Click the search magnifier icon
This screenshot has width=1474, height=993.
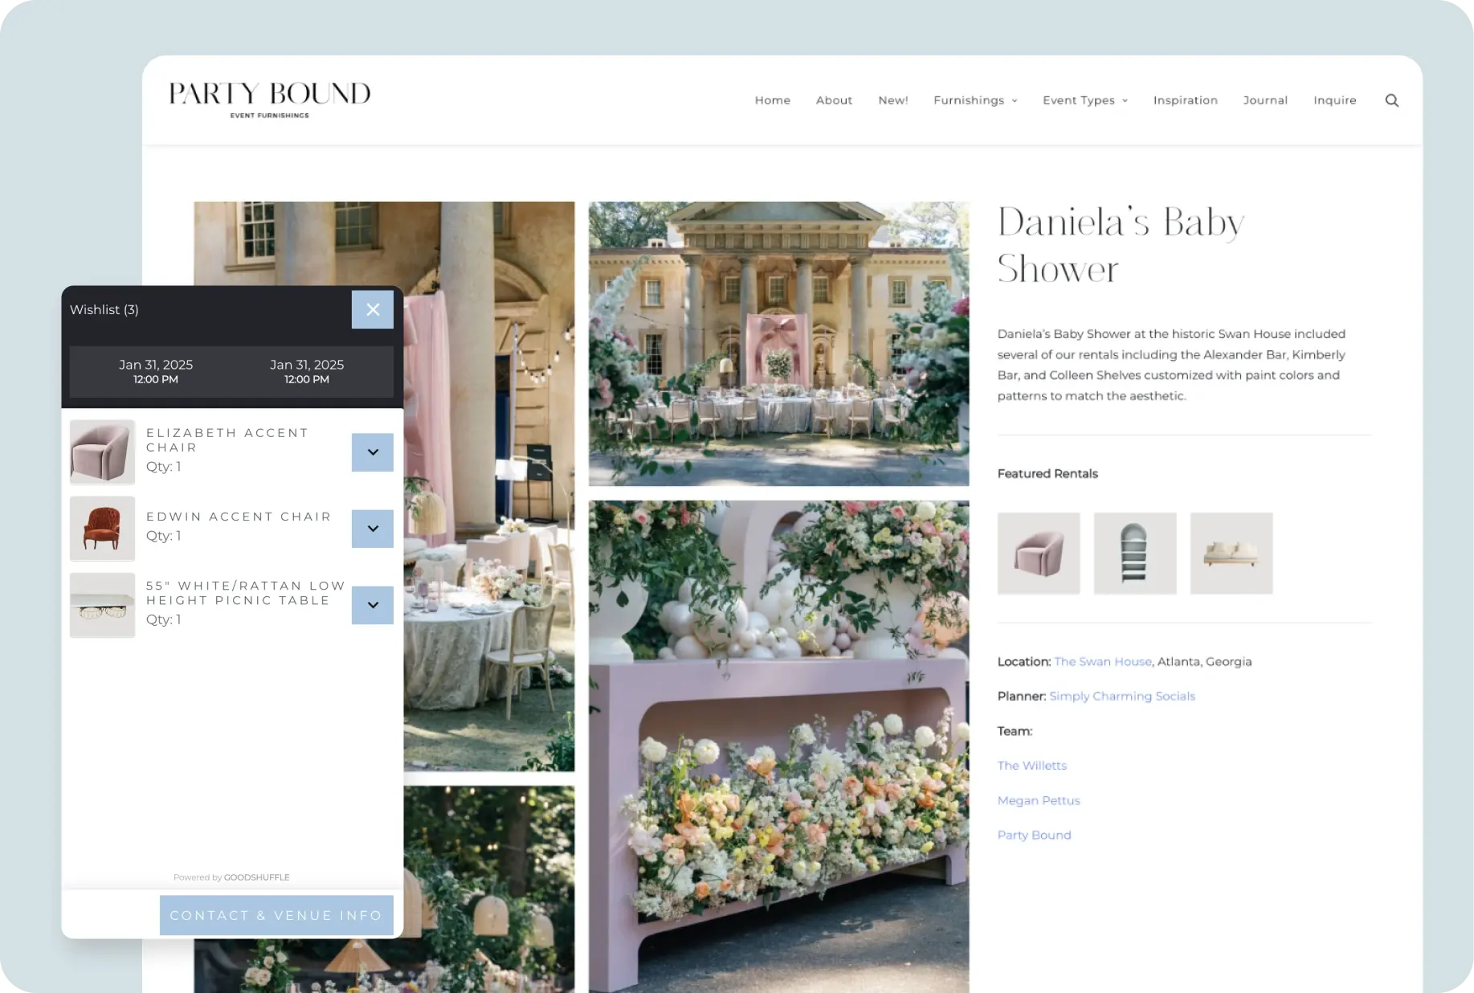[1392, 100]
